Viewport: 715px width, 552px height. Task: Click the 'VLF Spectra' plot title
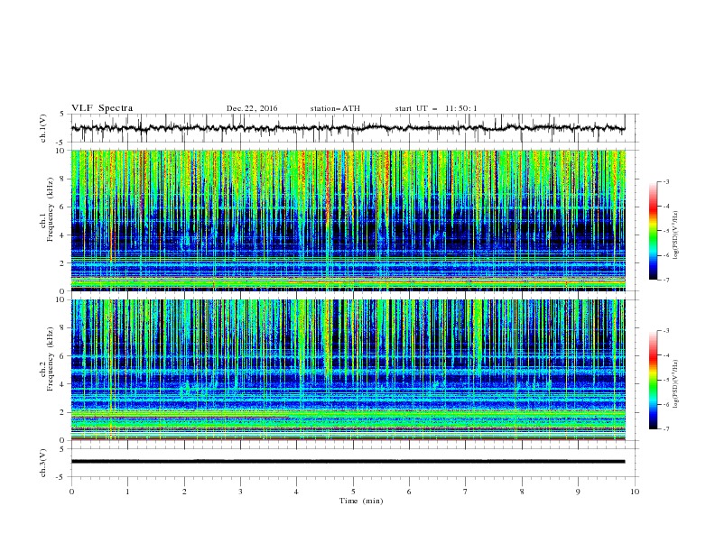pyautogui.click(x=102, y=108)
